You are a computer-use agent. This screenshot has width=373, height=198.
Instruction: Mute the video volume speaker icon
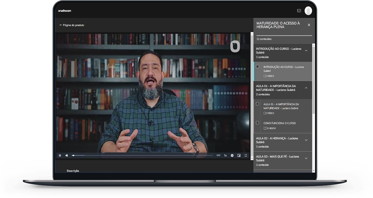tap(67, 156)
